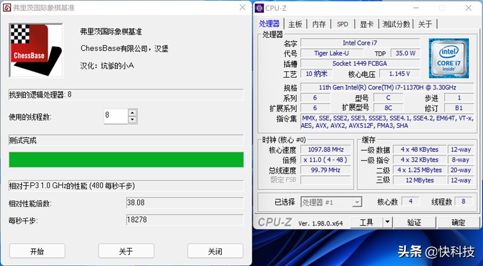
Task: Click the CPU-Z version text Ver. 1.98.0.x64
Action: pos(321,224)
